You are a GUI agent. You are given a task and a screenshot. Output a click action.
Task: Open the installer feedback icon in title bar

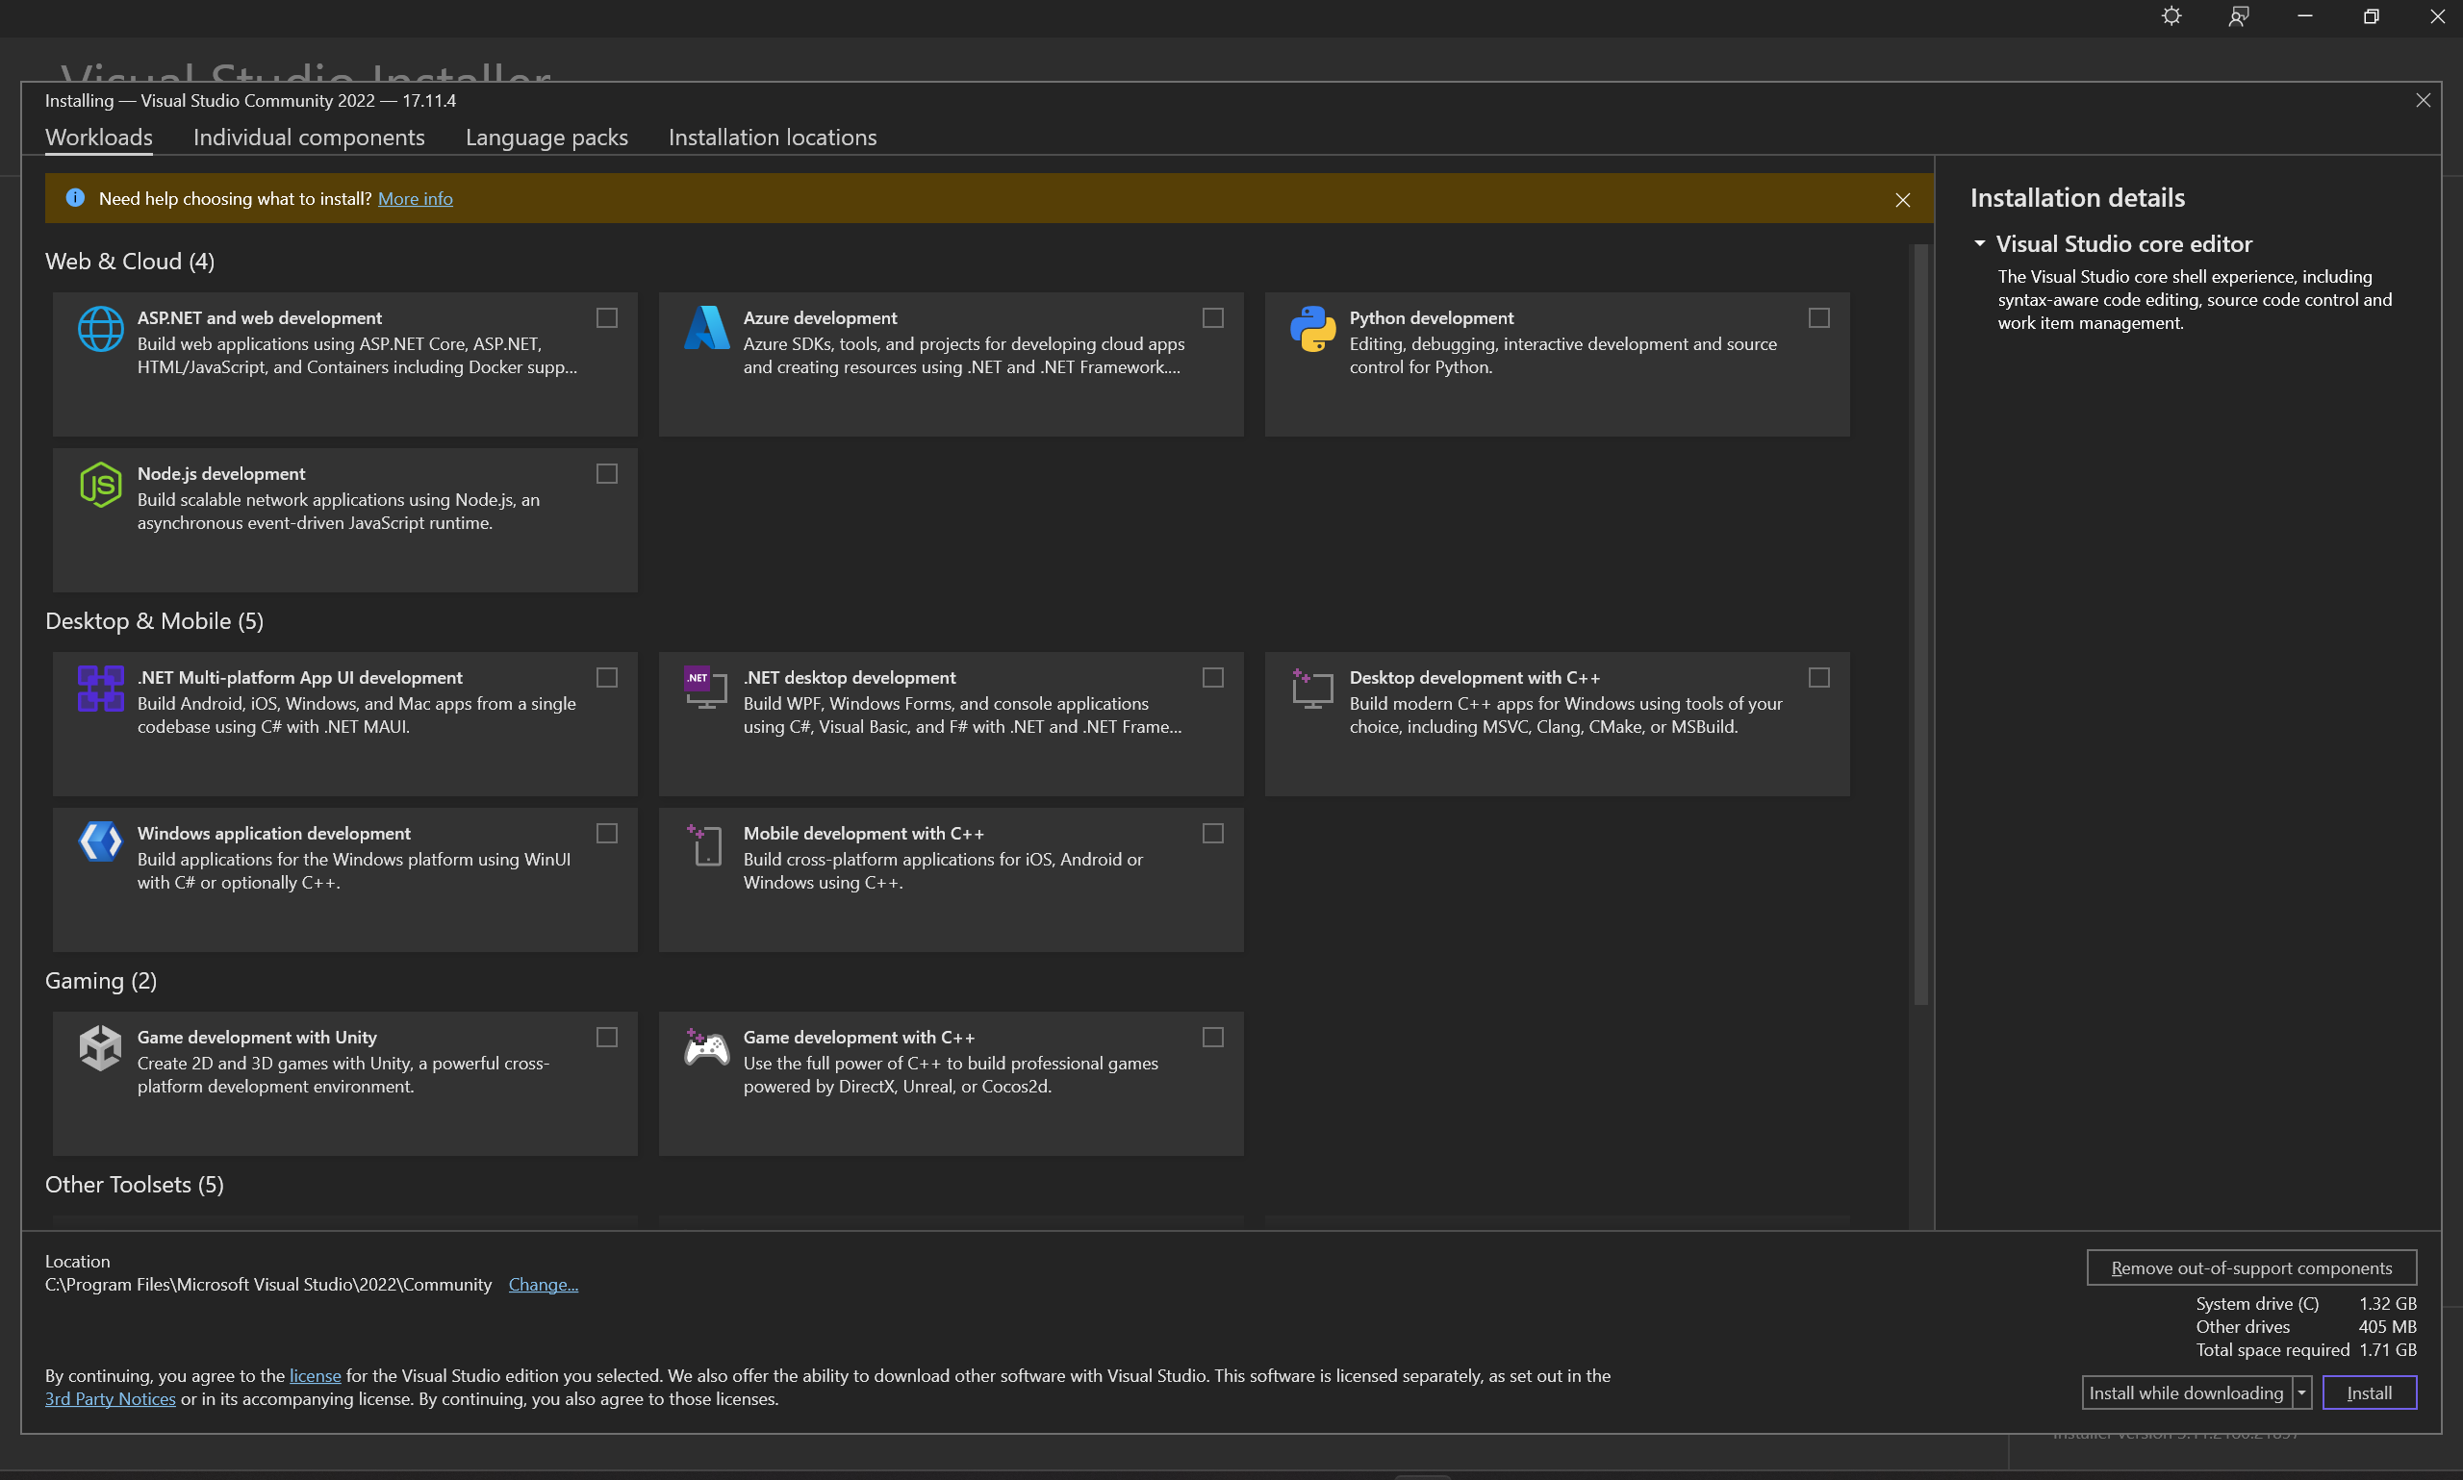click(x=2239, y=17)
